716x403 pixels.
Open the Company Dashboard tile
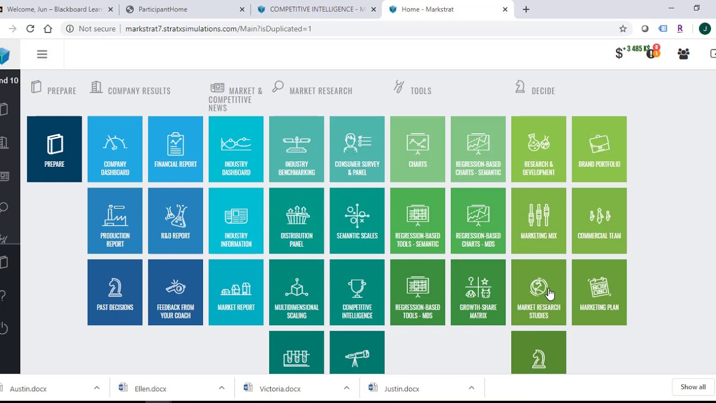coord(115,149)
